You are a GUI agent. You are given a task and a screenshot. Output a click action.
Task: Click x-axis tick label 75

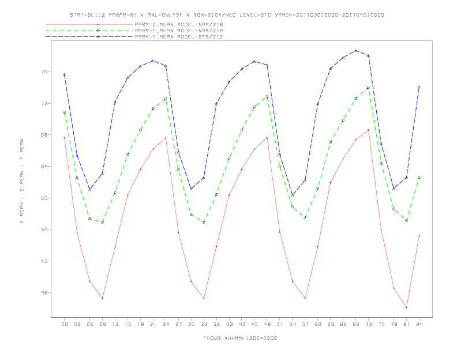point(381,324)
